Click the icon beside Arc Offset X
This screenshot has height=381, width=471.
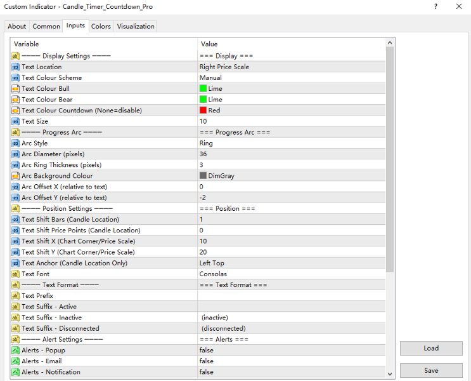coord(15,187)
